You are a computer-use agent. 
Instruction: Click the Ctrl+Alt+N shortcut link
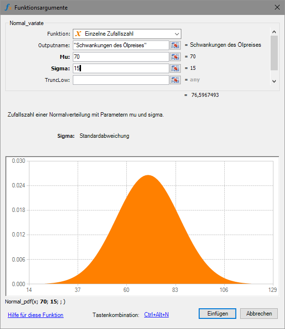pyautogui.click(x=156, y=315)
